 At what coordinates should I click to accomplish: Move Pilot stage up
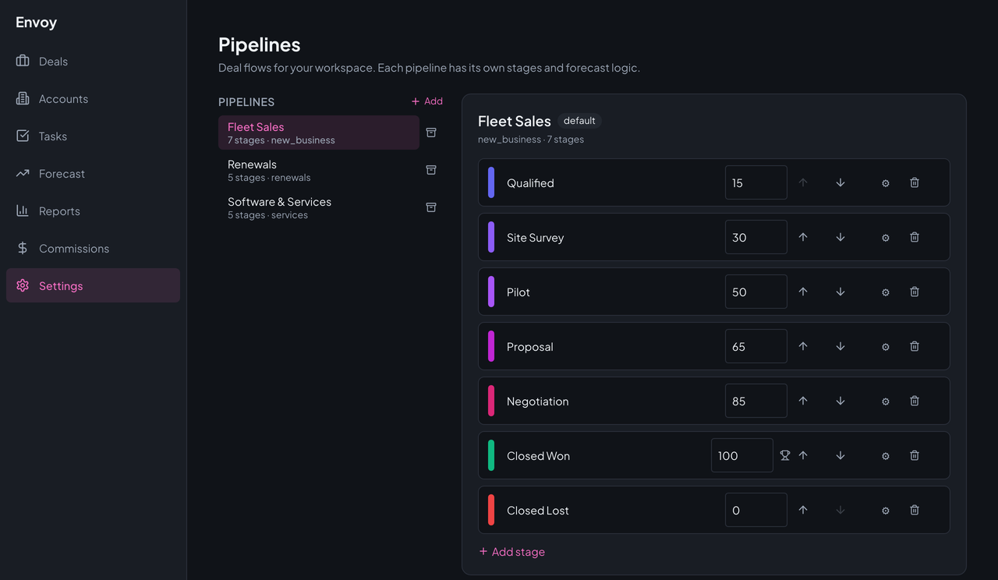coord(803,292)
